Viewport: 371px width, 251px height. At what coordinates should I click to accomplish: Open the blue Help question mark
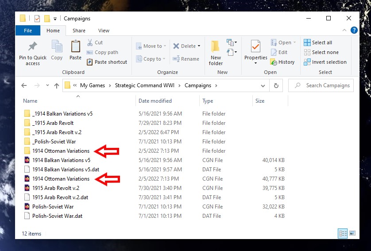pyautogui.click(x=354, y=30)
